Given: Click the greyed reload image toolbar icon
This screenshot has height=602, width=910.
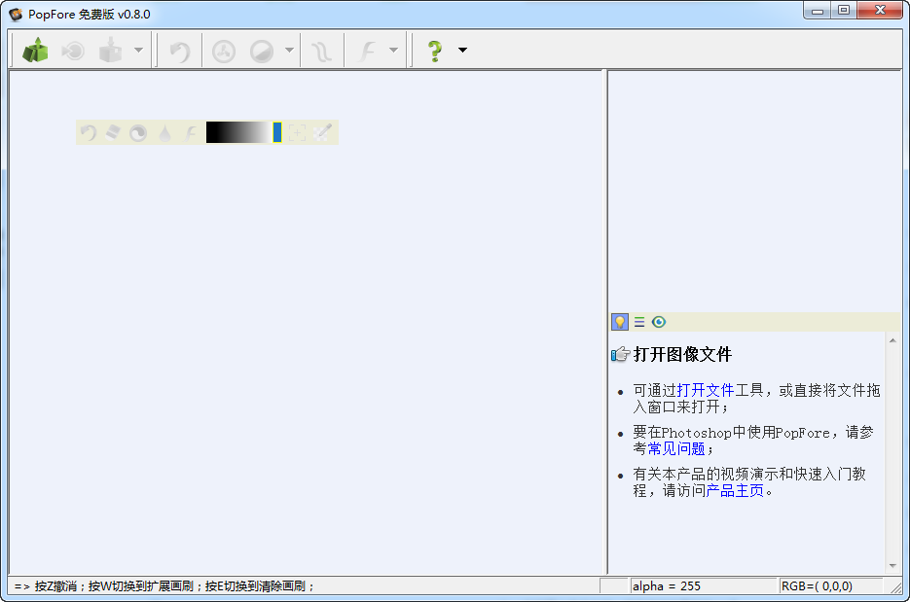Looking at the screenshot, I should pos(73,51).
